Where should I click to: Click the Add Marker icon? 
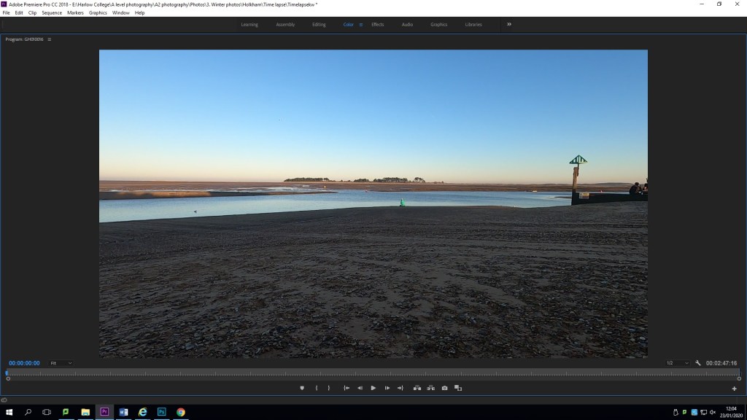click(x=302, y=388)
